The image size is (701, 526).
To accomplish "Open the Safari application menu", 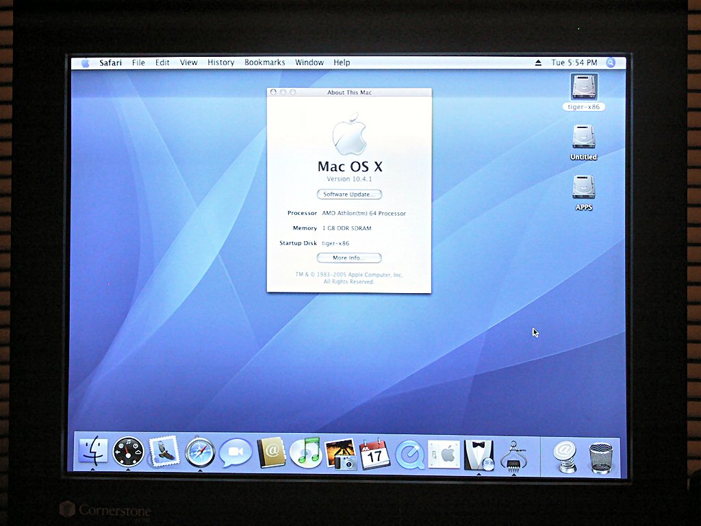I will click(110, 62).
